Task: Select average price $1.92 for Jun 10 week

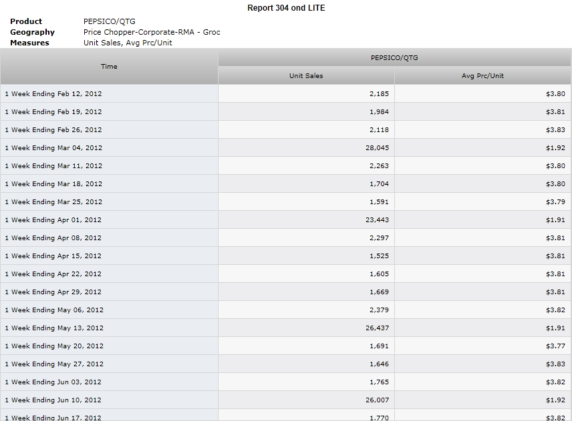Action: [x=555, y=400]
